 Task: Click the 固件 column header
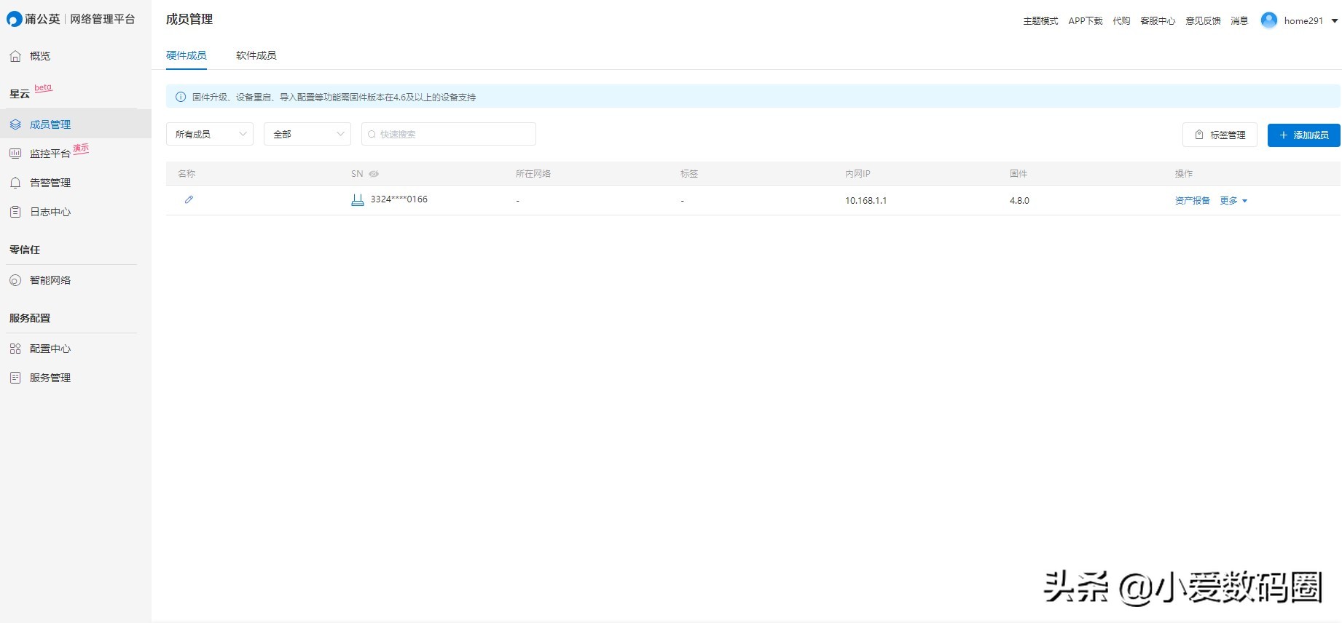click(1019, 174)
